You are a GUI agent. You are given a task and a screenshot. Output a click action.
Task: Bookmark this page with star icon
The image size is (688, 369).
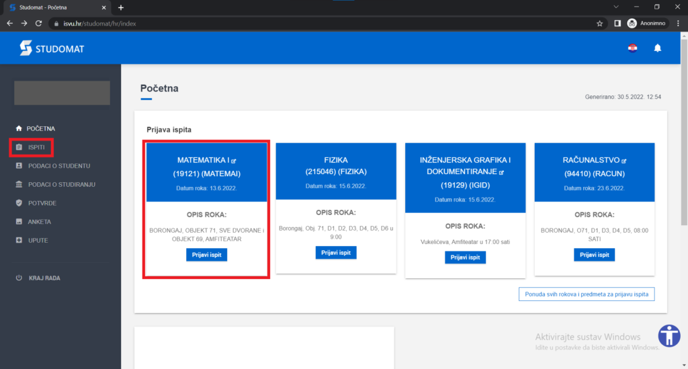(599, 24)
